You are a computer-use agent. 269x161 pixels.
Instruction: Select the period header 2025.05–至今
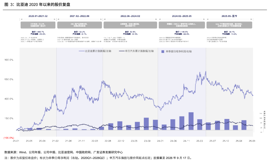pos(229,16)
